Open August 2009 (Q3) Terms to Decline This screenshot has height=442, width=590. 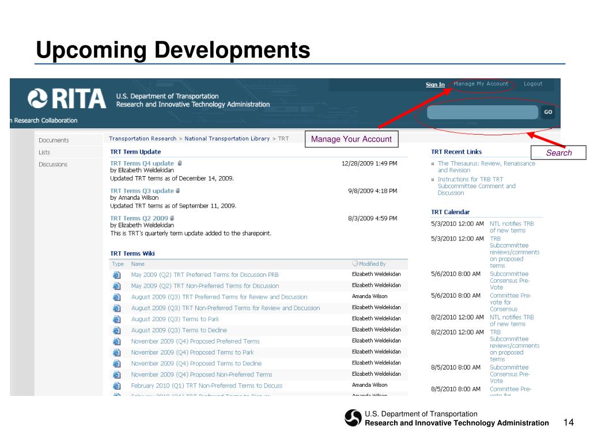pos(179,330)
